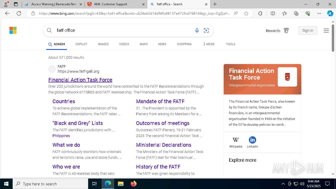Click the taskbar search box

(50, 184)
